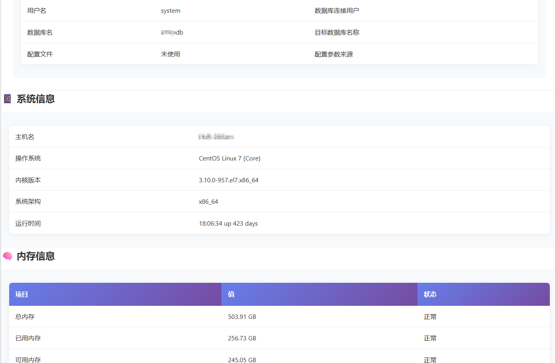The width and height of the screenshot is (555, 363).
Task: Select the 系统信息 heading
Action: 36,99
